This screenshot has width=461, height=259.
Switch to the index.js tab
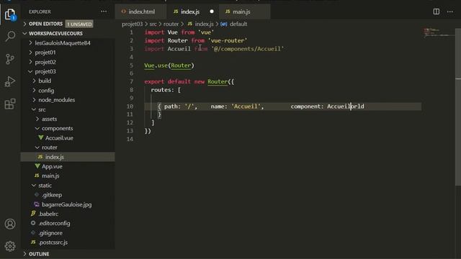tap(192, 12)
